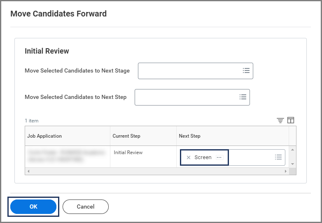The width and height of the screenshot is (322, 223).
Task: Open the Next Step field's prompt list icon
Action: [243, 97]
